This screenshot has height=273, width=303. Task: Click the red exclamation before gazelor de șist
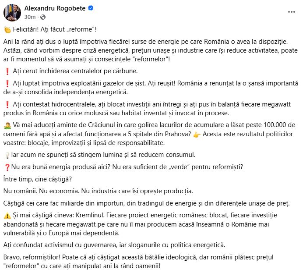7,84
